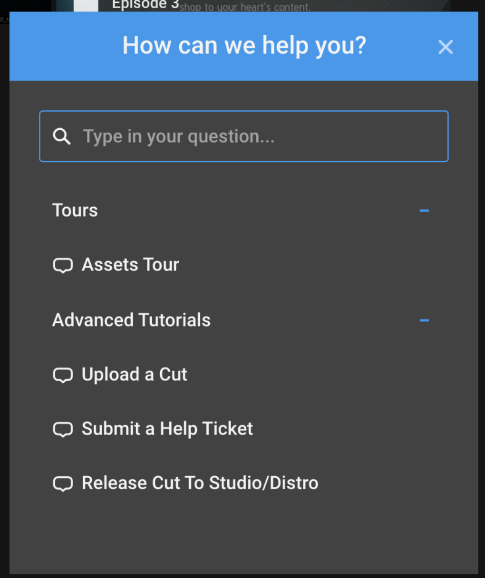485x578 pixels.
Task: Select the Advanced Tutorials section heading
Action: (131, 320)
